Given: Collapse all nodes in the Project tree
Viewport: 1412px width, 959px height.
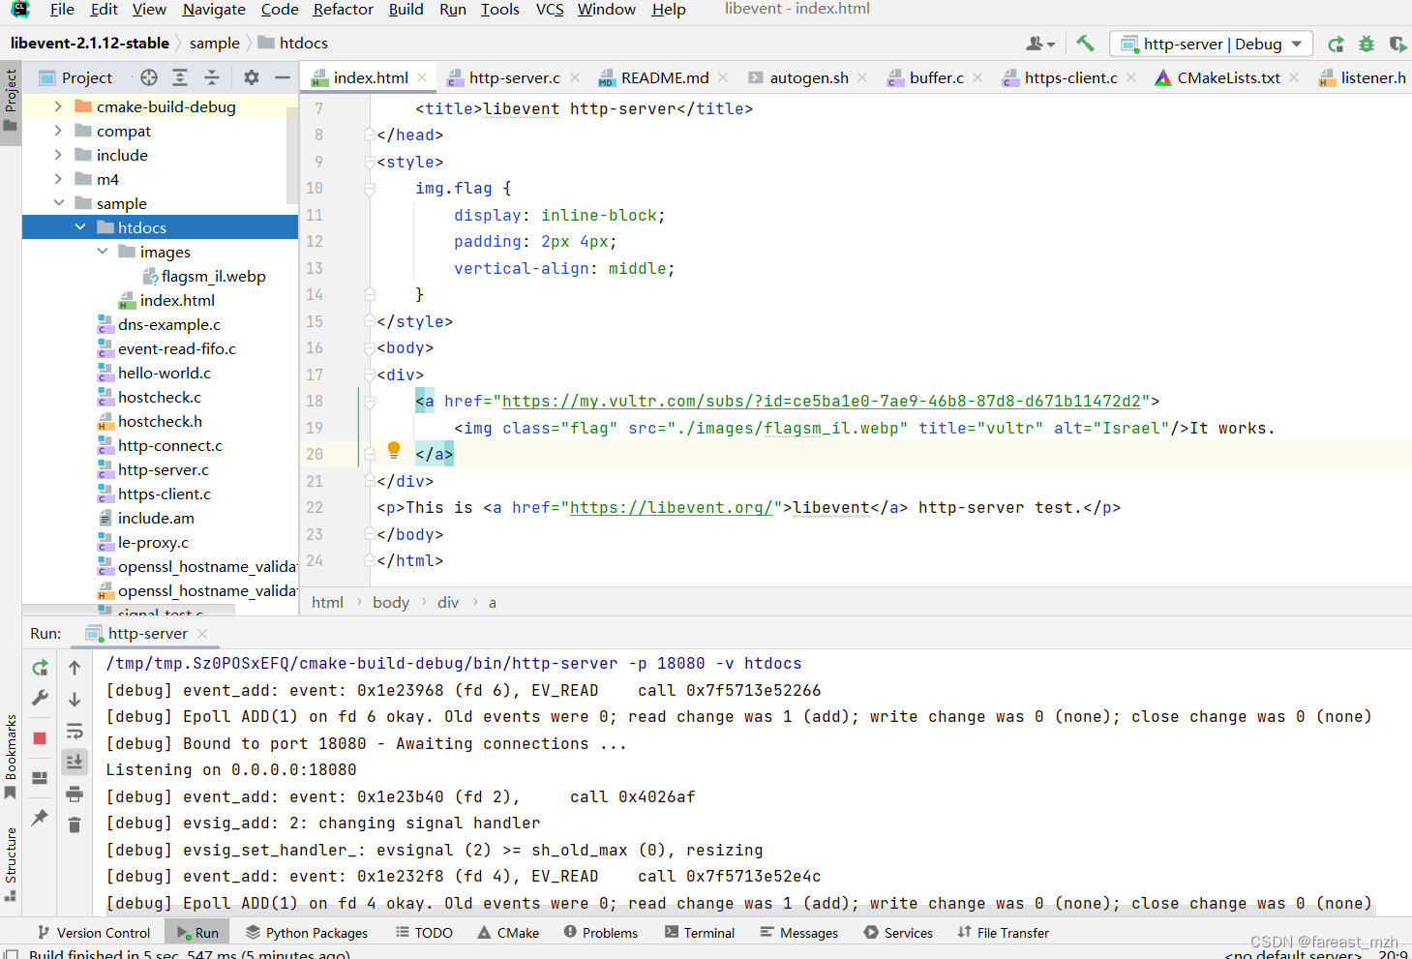Looking at the screenshot, I should point(214,77).
